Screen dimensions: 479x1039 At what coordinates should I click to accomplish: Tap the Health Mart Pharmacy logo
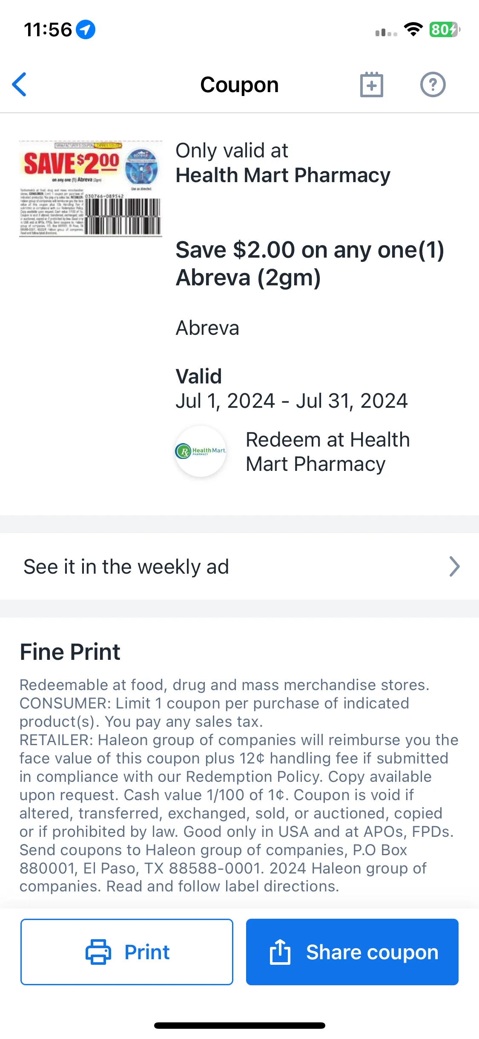click(x=201, y=451)
